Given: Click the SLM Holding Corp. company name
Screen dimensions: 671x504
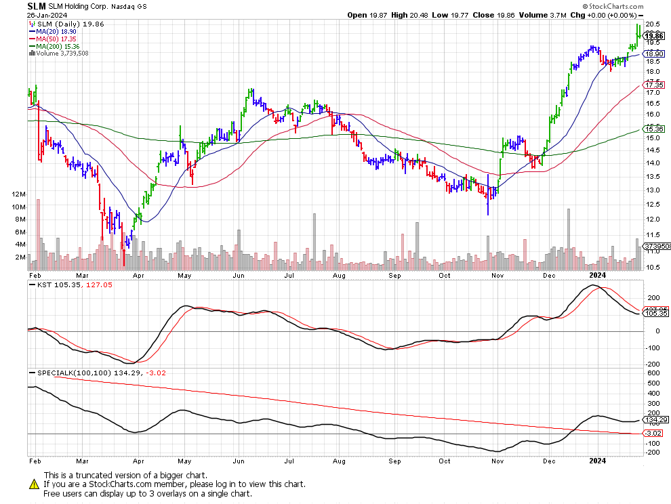Looking at the screenshot, I should click(x=79, y=6).
